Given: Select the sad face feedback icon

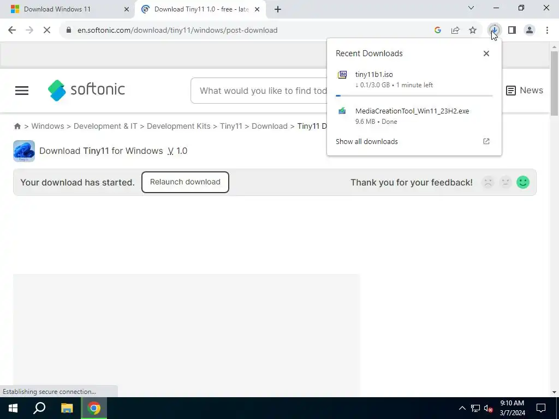Looking at the screenshot, I should click(x=488, y=182).
